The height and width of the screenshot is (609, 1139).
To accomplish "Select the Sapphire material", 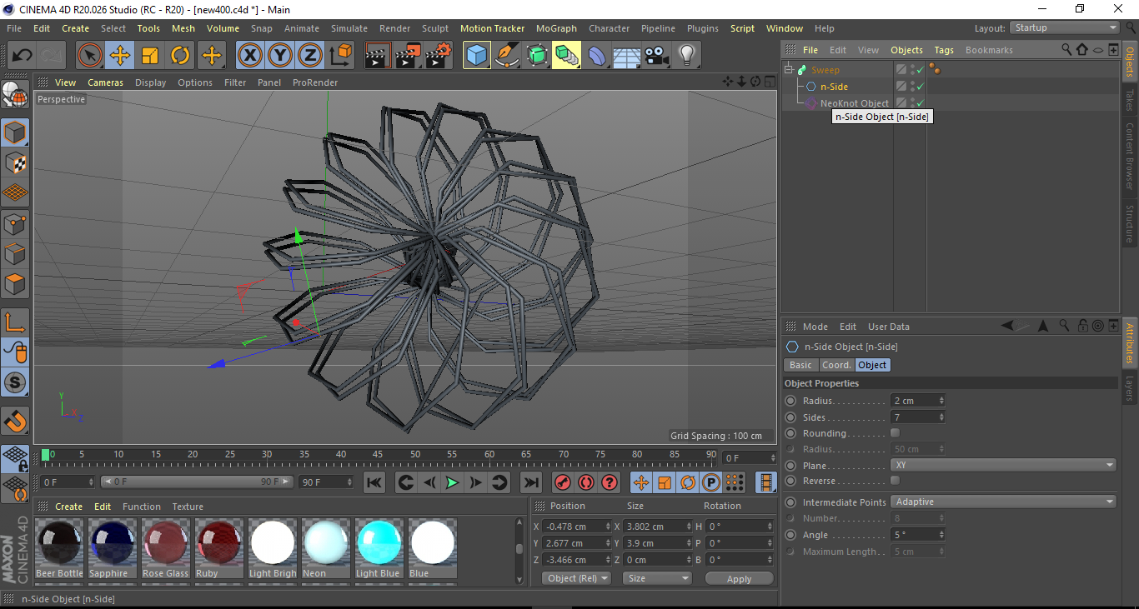I will tap(112, 548).
